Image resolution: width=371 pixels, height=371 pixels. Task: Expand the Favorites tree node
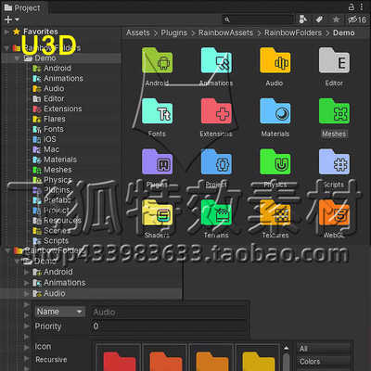pyautogui.click(x=6, y=32)
